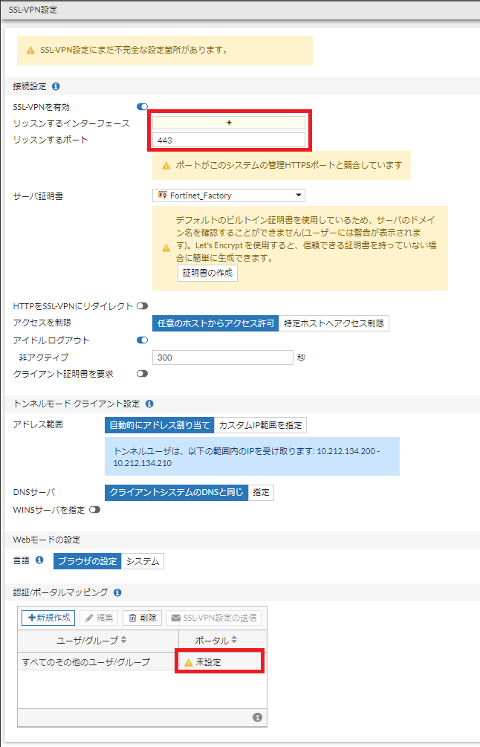Click info icon beside 認証/ポータルマッピング heading
Image resolution: width=480 pixels, height=747 pixels.
coord(117,592)
